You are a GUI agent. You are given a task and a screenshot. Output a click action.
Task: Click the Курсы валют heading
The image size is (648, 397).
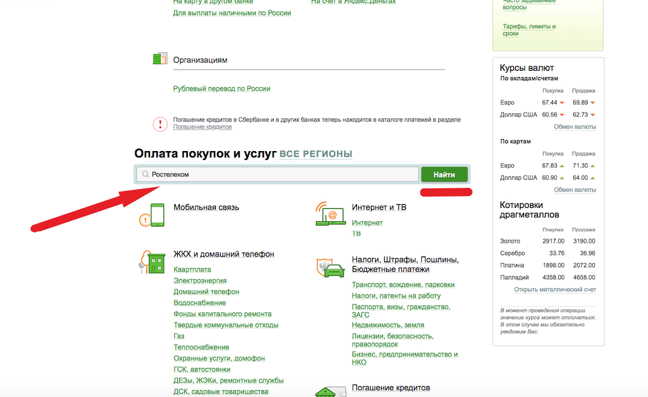[526, 68]
